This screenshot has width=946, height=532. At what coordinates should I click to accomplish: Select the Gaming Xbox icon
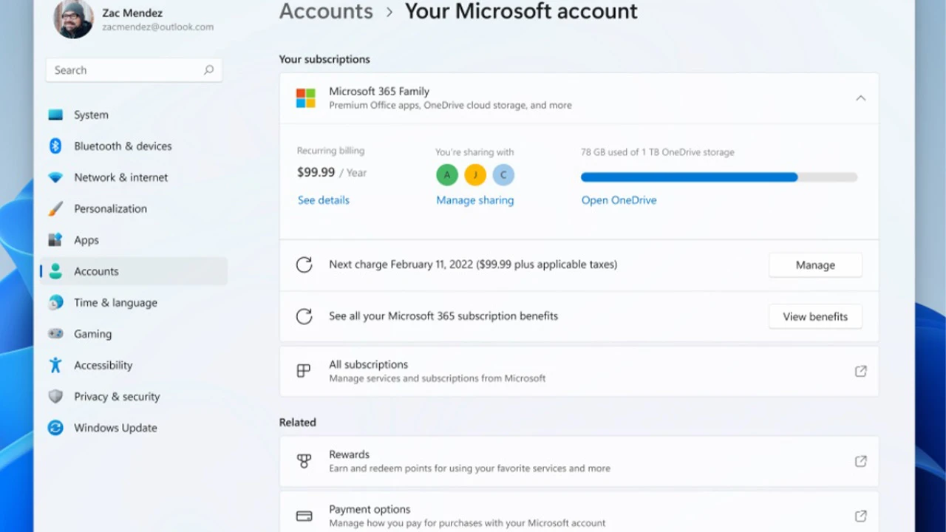point(55,334)
